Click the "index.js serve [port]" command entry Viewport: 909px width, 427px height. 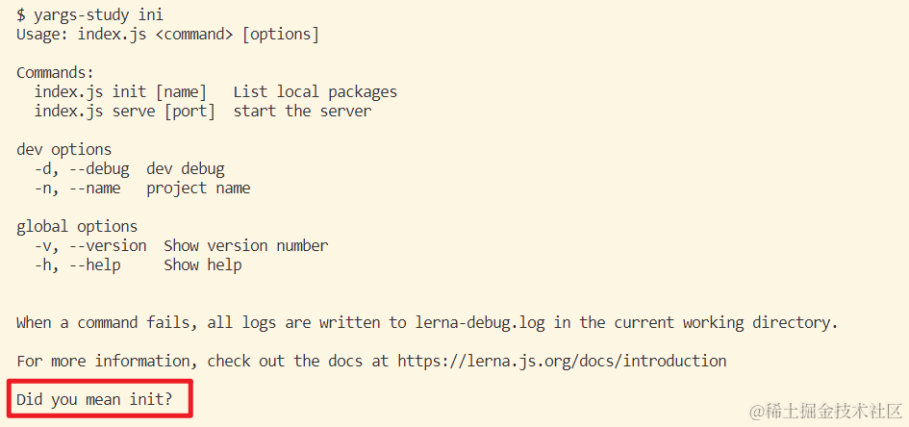pos(125,111)
